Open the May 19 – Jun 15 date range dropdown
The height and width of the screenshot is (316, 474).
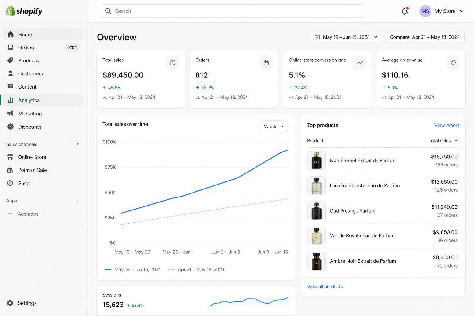(x=345, y=37)
